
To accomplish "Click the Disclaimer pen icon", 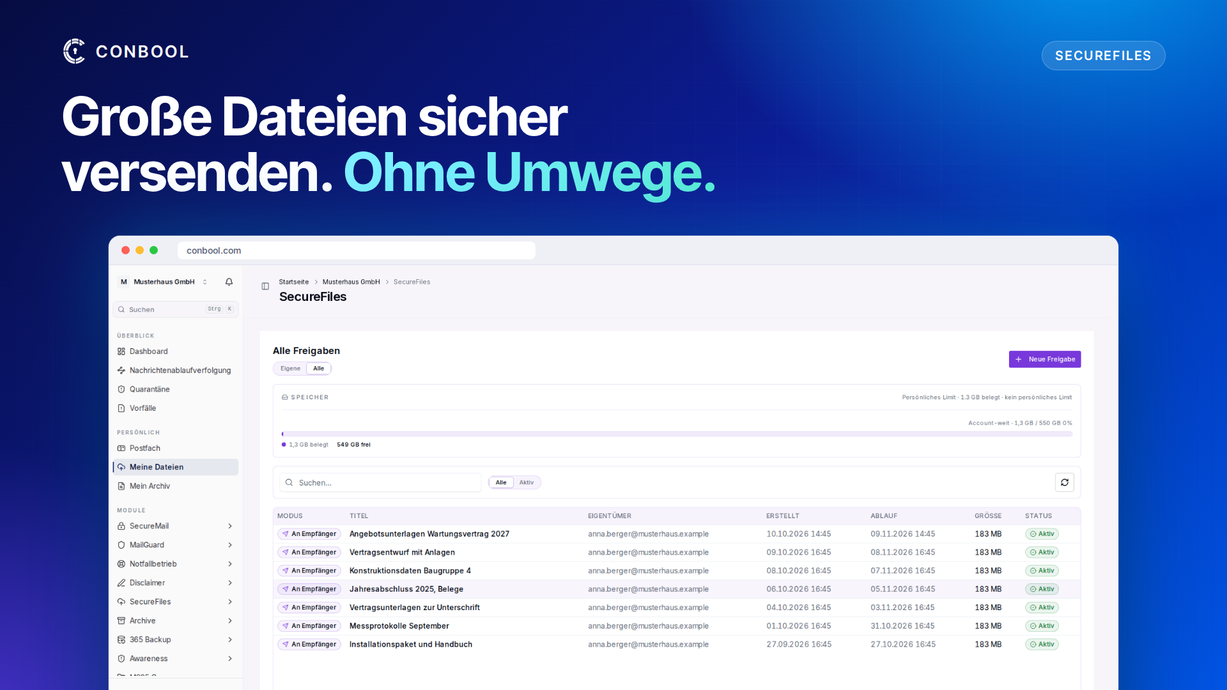I will click(121, 583).
